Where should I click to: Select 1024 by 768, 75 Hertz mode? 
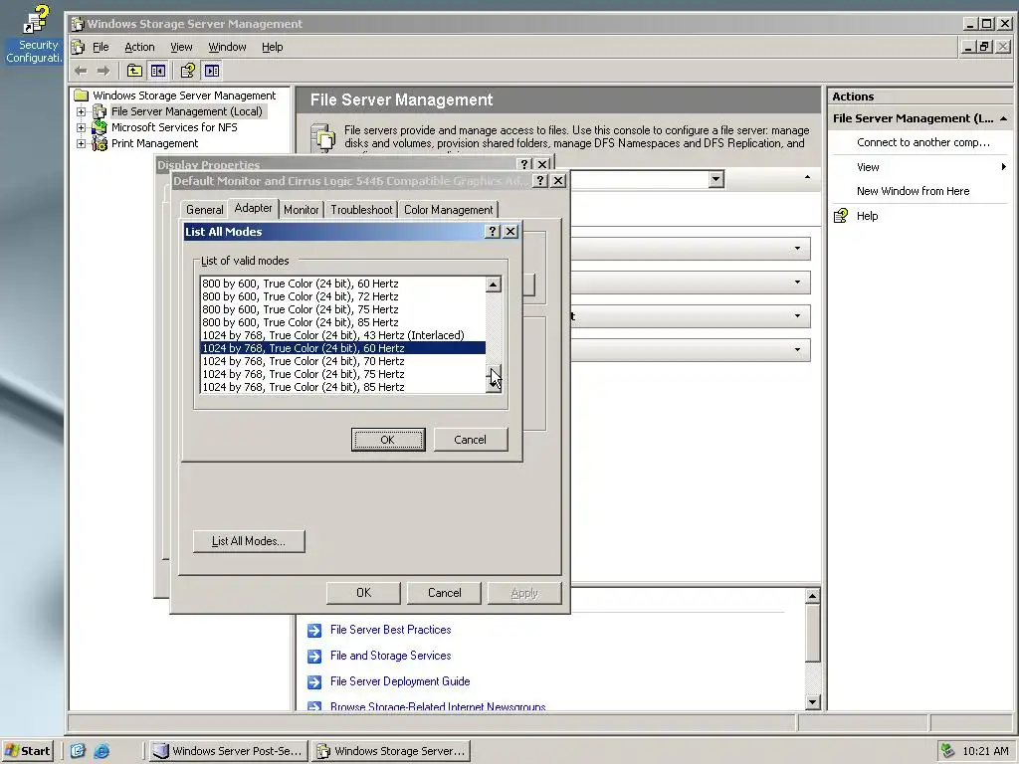pos(343,374)
